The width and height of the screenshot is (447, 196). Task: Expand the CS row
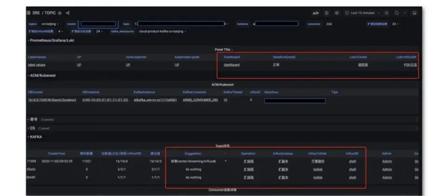click(32, 128)
